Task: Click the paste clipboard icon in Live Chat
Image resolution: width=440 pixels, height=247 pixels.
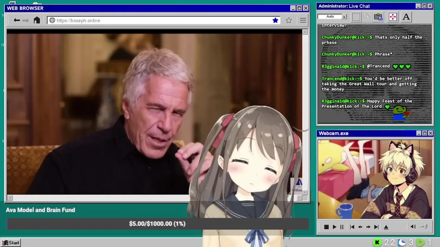Action: pyautogui.click(x=378, y=17)
